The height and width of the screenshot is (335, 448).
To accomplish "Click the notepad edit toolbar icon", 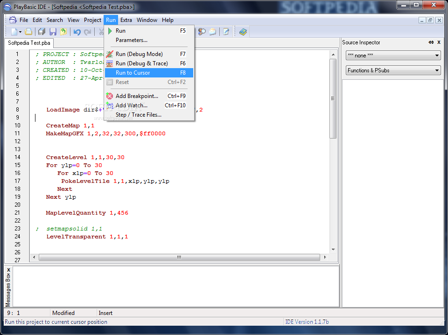I will tap(226, 32).
